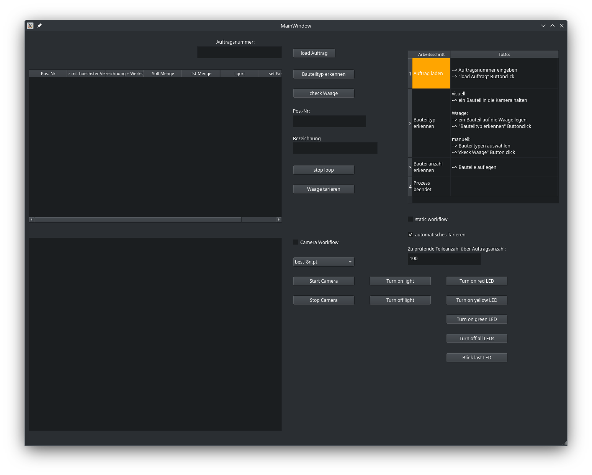Image resolution: width=592 pixels, height=475 pixels.
Task: Click Bauteiltyp erkennen button
Action: [324, 74]
